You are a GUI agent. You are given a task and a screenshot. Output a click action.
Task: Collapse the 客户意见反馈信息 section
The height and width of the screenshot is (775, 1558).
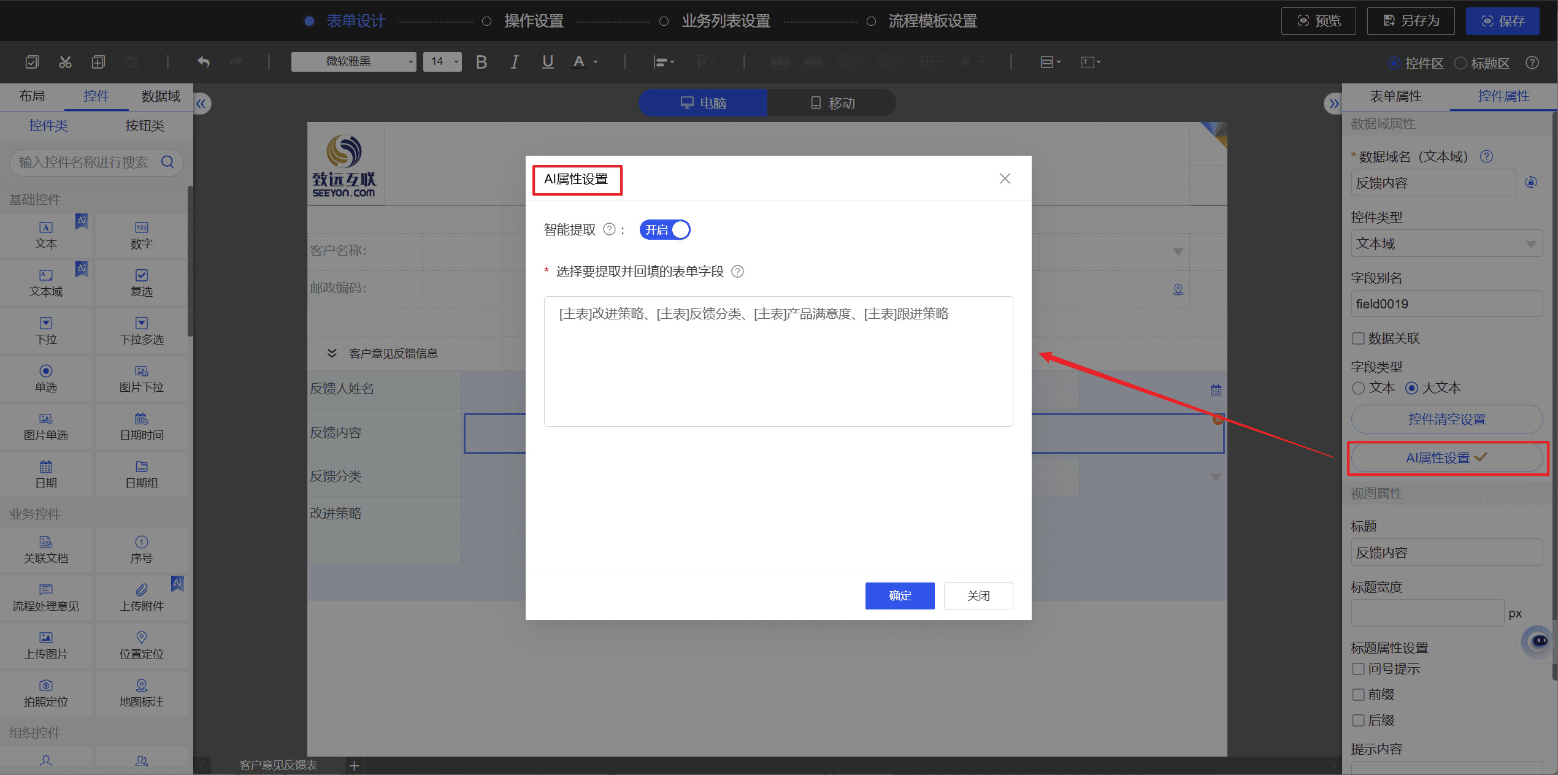click(x=332, y=353)
